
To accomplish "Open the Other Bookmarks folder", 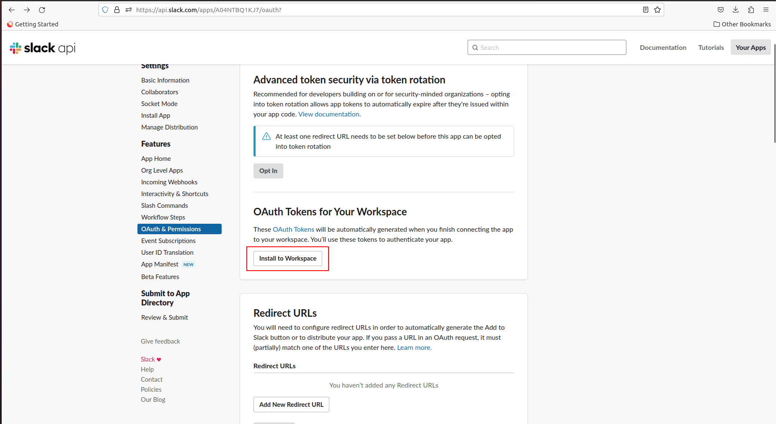I will tap(742, 24).
